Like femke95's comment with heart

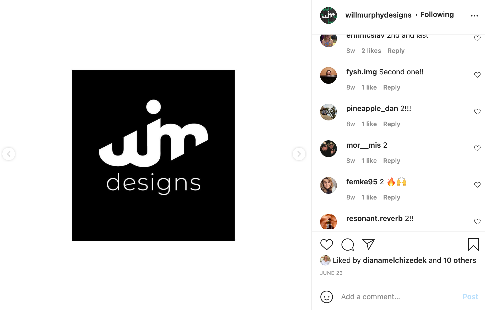(477, 185)
